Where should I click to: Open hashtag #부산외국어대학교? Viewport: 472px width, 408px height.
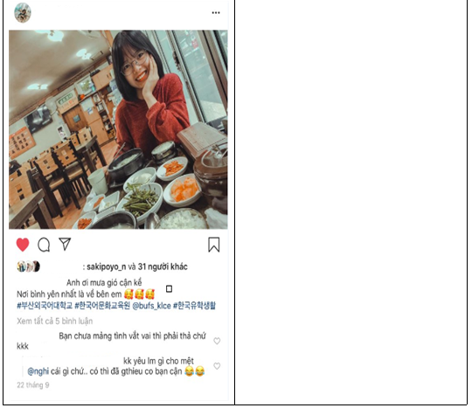tap(45, 306)
